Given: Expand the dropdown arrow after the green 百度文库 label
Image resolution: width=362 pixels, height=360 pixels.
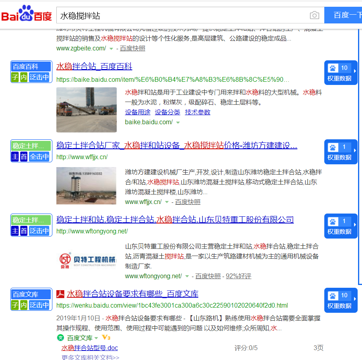Looking at the screenshot, I should click(x=96, y=338).
